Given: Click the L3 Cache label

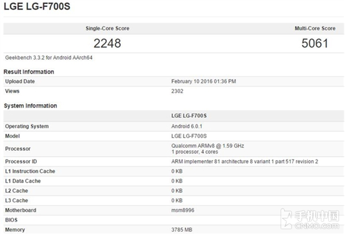Looking at the screenshot, I should pos(17,200).
